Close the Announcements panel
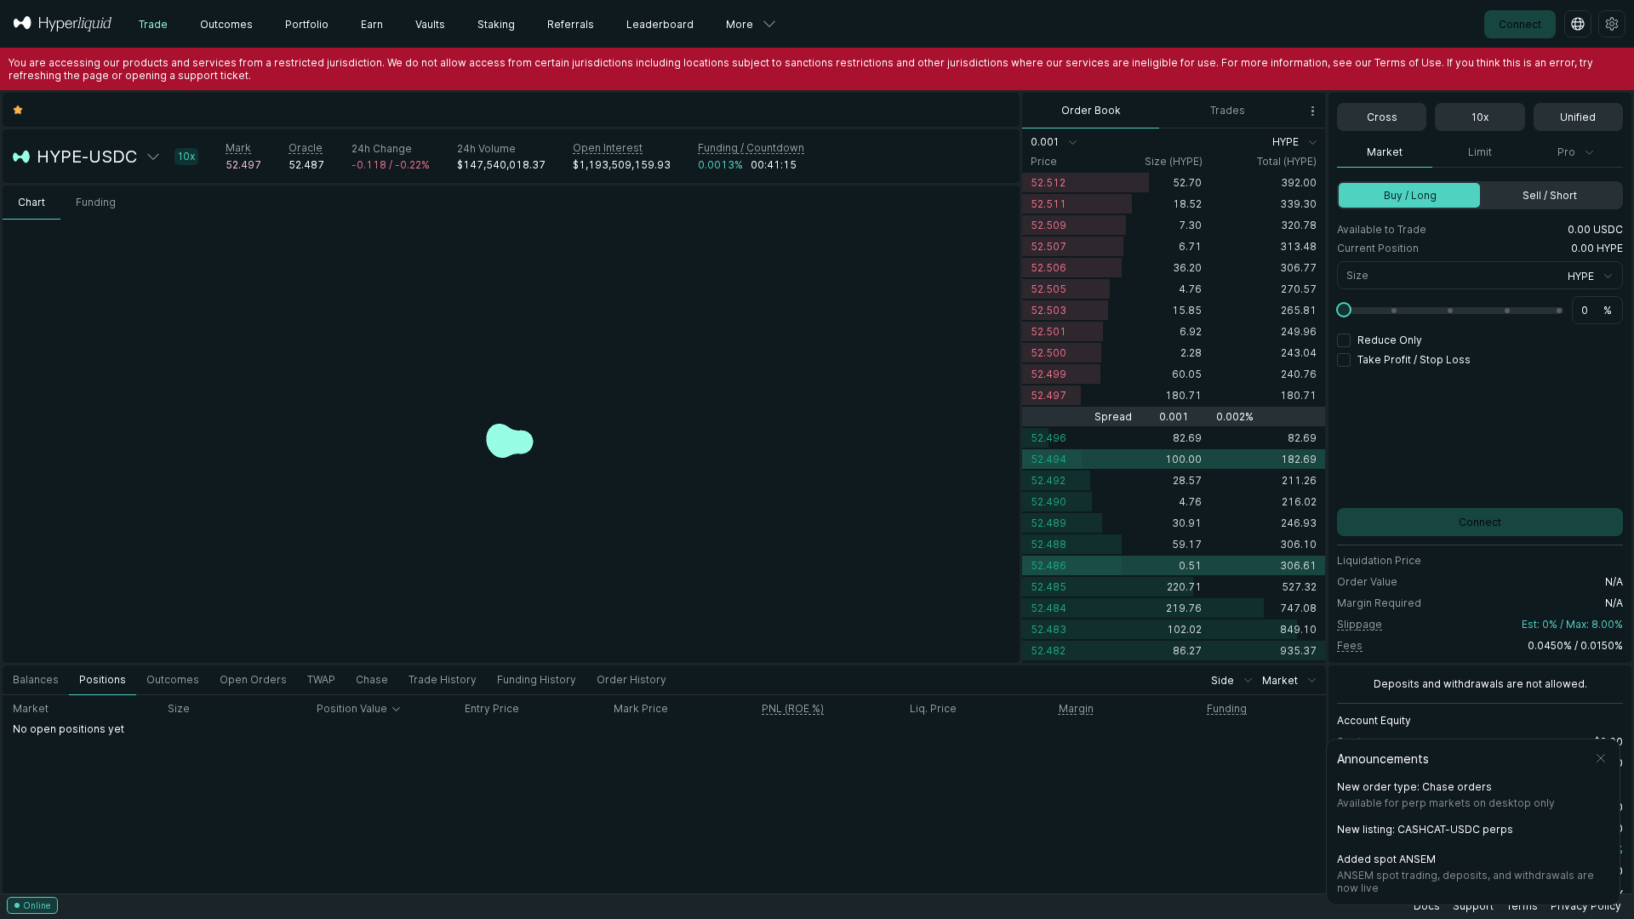This screenshot has width=1634, height=919. point(1601,758)
